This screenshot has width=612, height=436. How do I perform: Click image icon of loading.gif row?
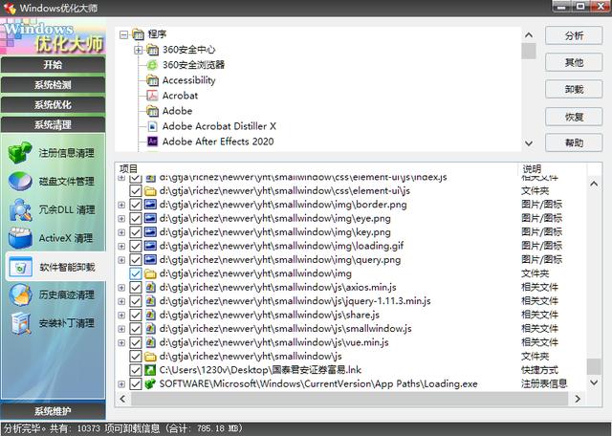[150, 246]
